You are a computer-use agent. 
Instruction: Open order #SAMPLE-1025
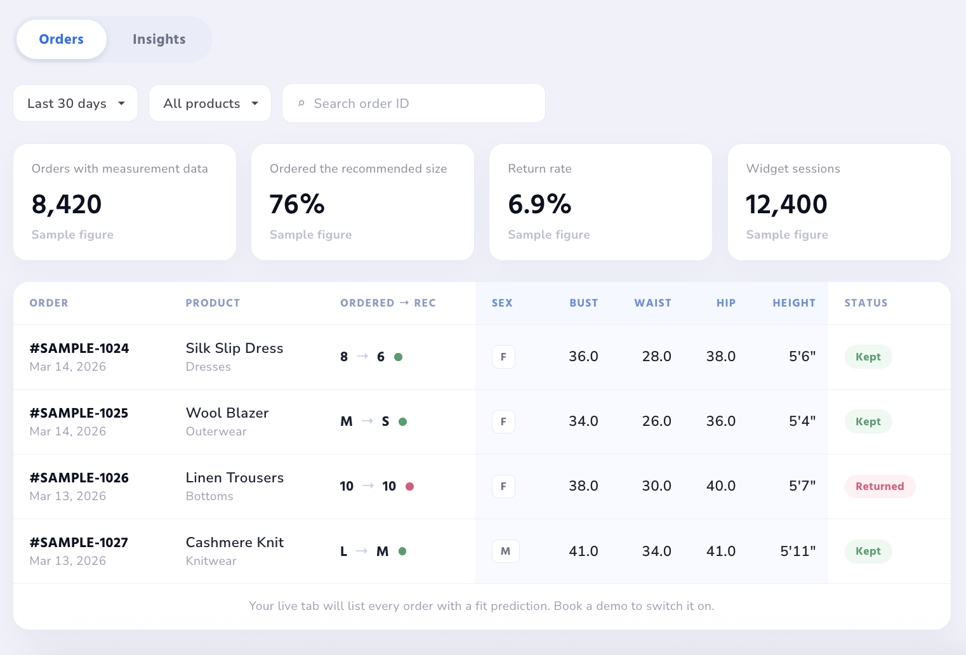click(x=79, y=413)
